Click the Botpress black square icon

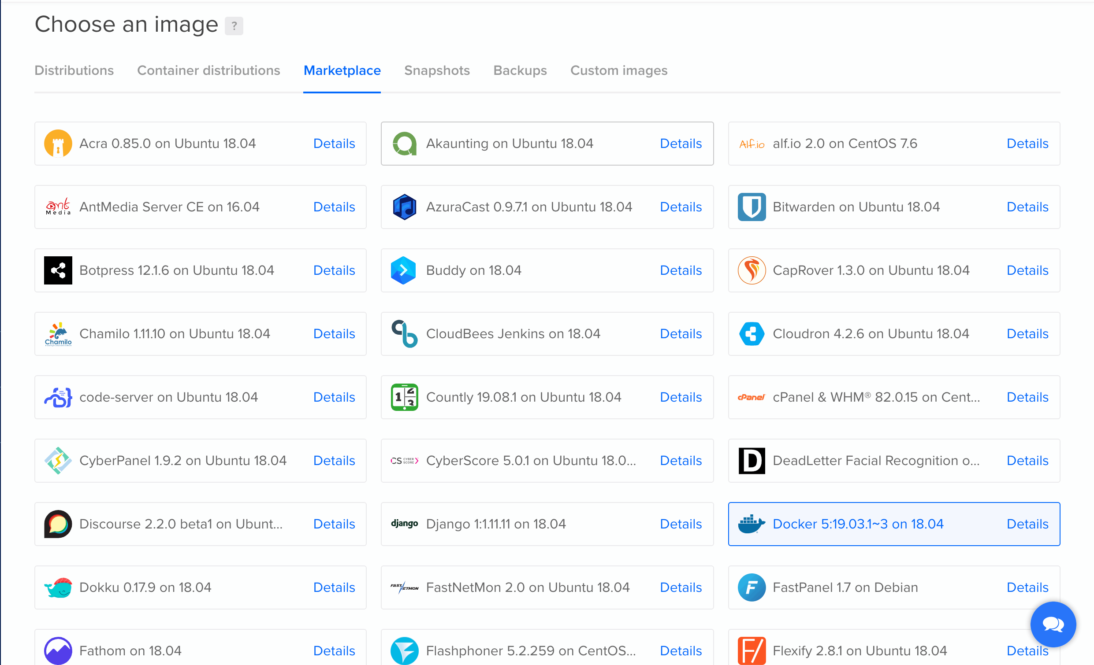click(x=58, y=270)
